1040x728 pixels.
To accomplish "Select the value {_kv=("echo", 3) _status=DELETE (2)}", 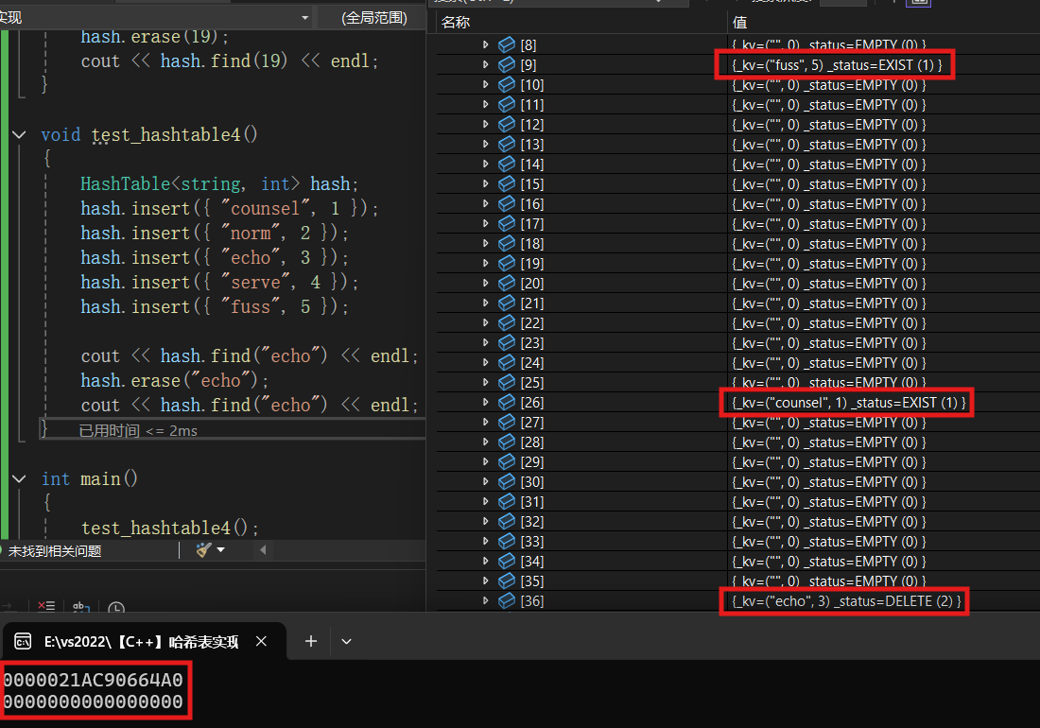I will (x=846, y=601).
